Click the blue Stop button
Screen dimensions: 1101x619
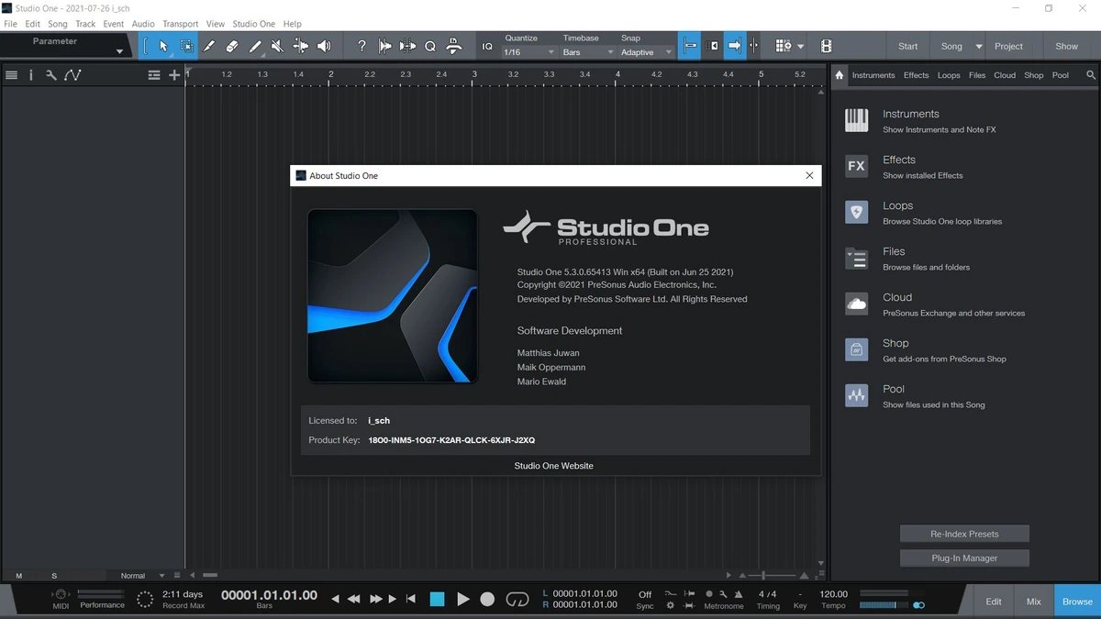pyautogui.click(x=437, y=599)
